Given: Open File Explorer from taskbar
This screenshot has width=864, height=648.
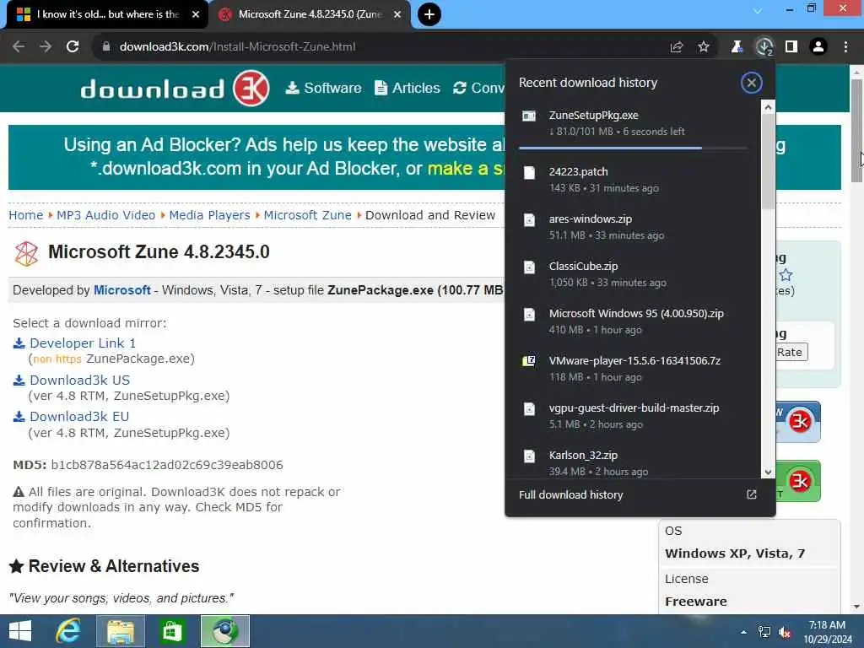Looking at the screenshot, I should tap(121, 631).
